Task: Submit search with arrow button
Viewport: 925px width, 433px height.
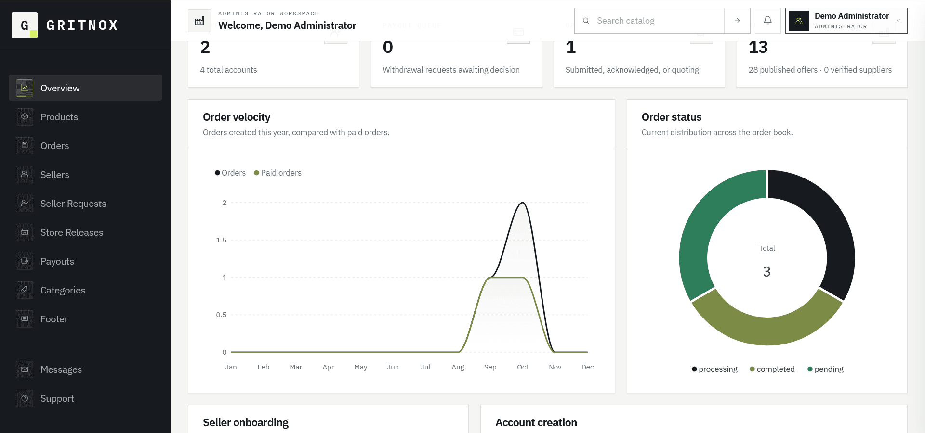Action: [x=737, y=21]
